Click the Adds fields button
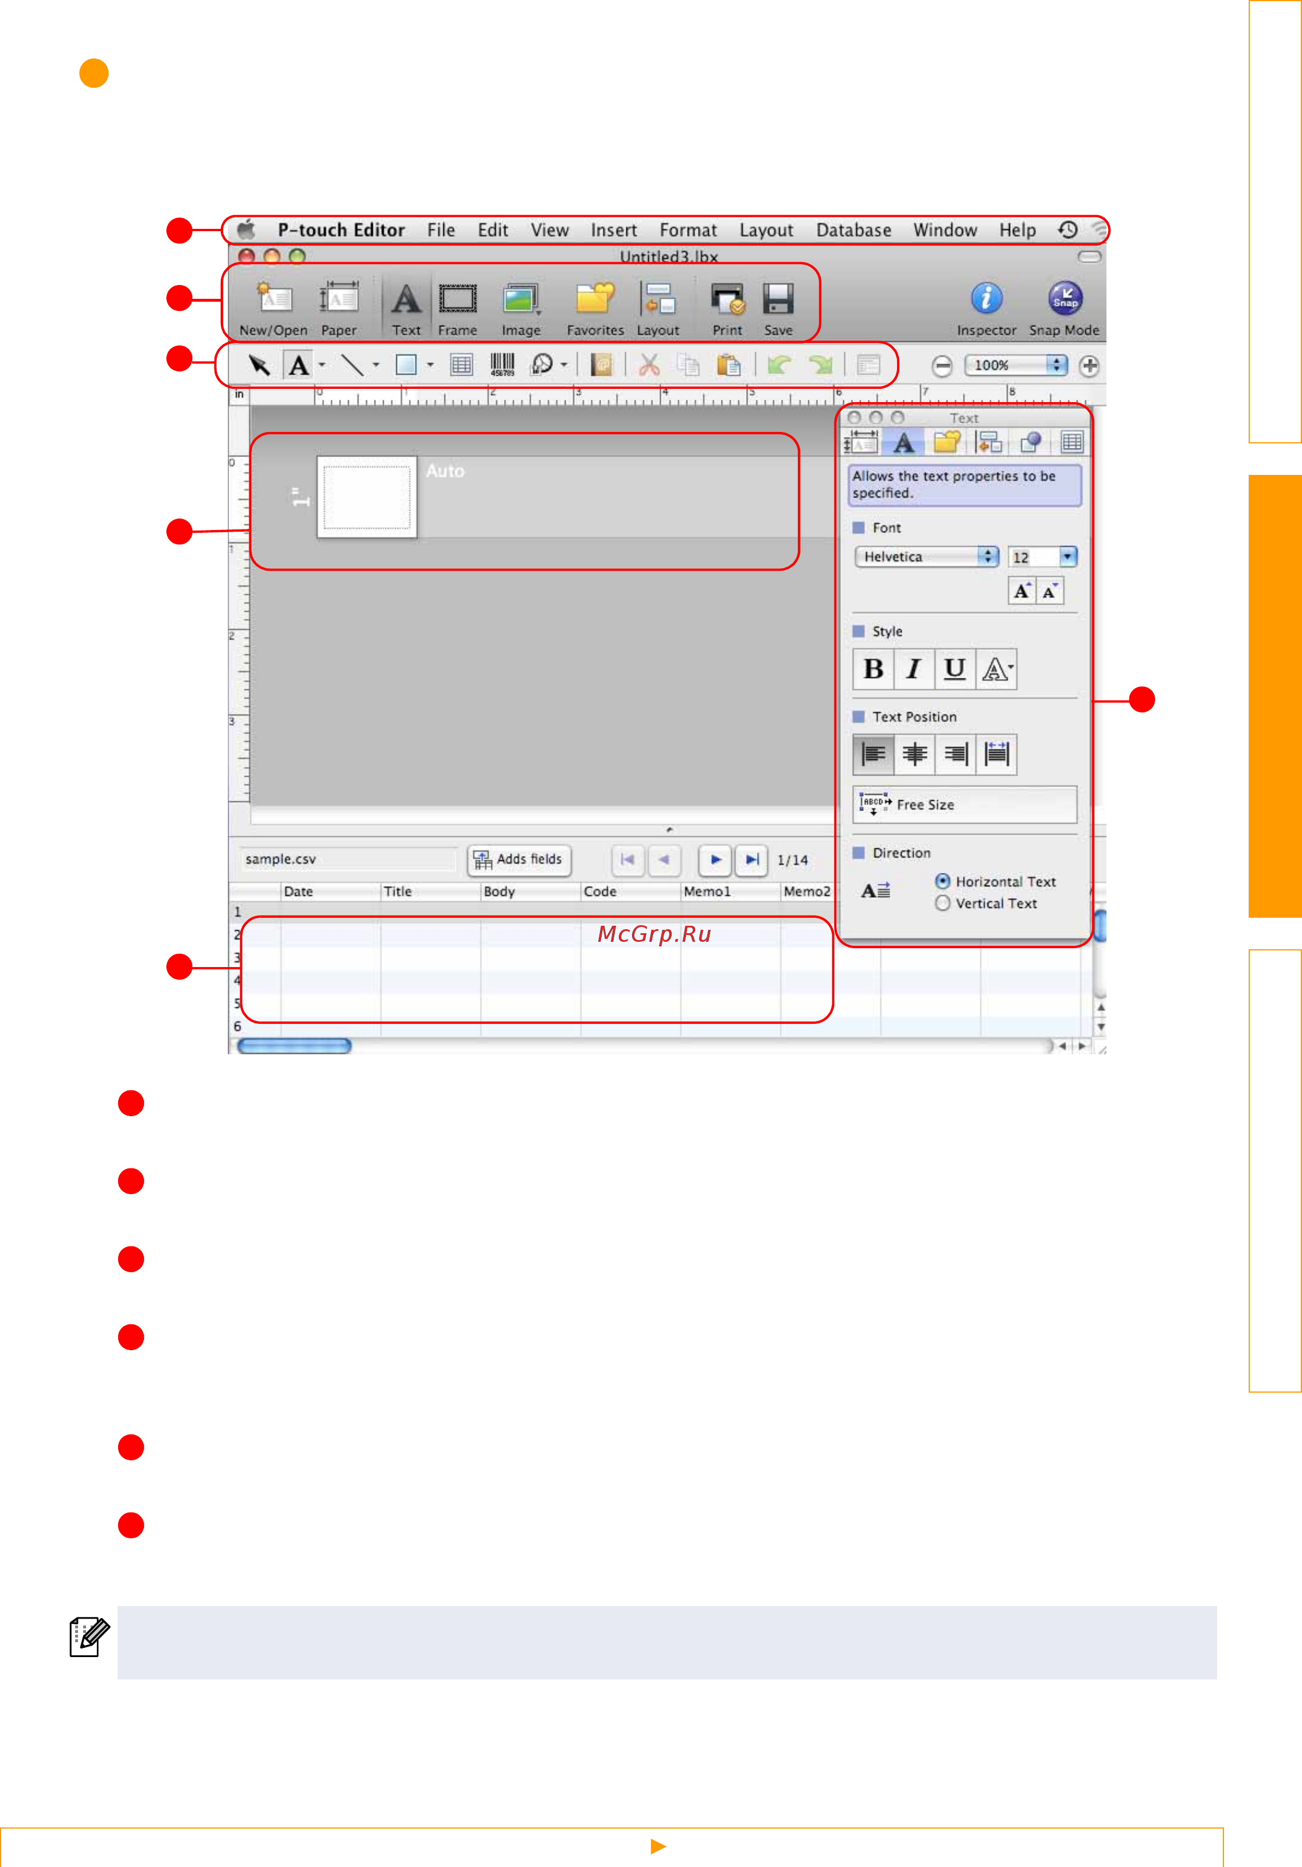The width and height of the screenshot is (1302, 1867). (x=519, y=859)
